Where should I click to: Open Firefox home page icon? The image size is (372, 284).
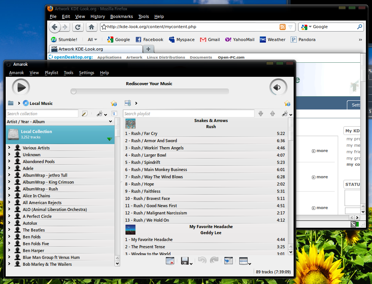pyautogui.click(x=91, y=27)
